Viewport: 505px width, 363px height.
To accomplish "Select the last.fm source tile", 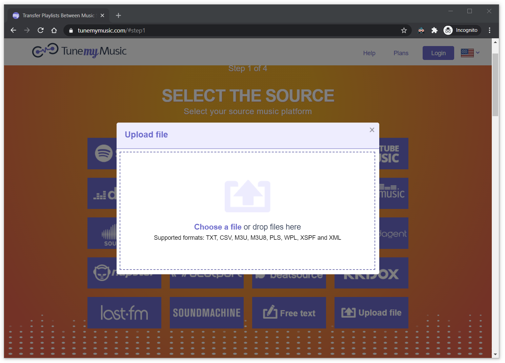I will click(x=124, y=313).
